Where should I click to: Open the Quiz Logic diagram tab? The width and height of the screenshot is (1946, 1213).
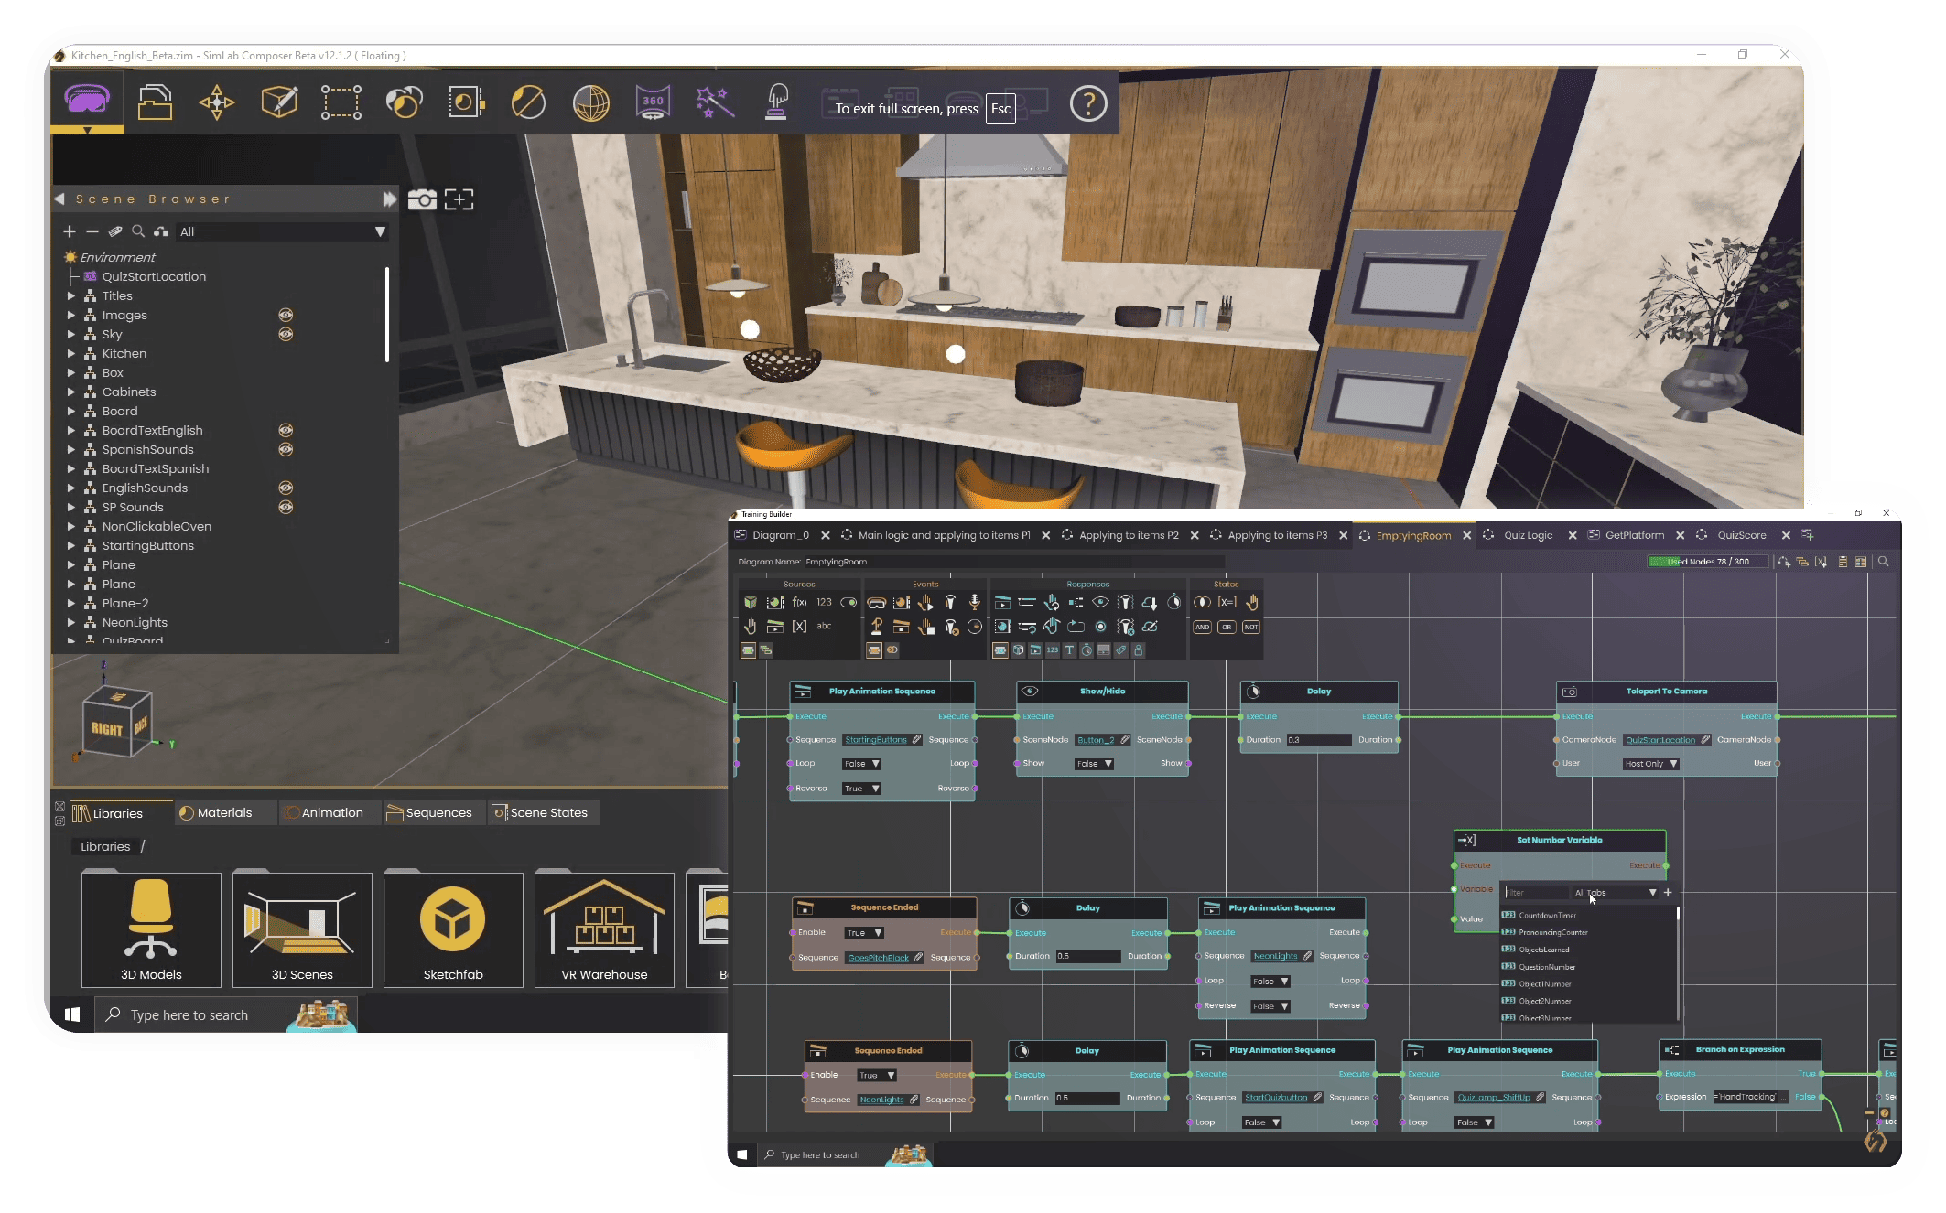coord(1527,535)
